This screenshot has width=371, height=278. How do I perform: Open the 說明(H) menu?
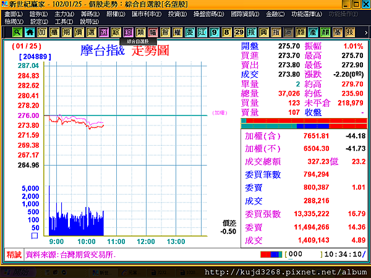[89, 22]
